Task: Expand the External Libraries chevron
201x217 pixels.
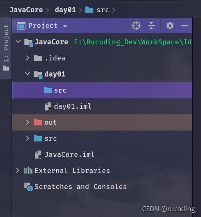Action: click(18, 171)
